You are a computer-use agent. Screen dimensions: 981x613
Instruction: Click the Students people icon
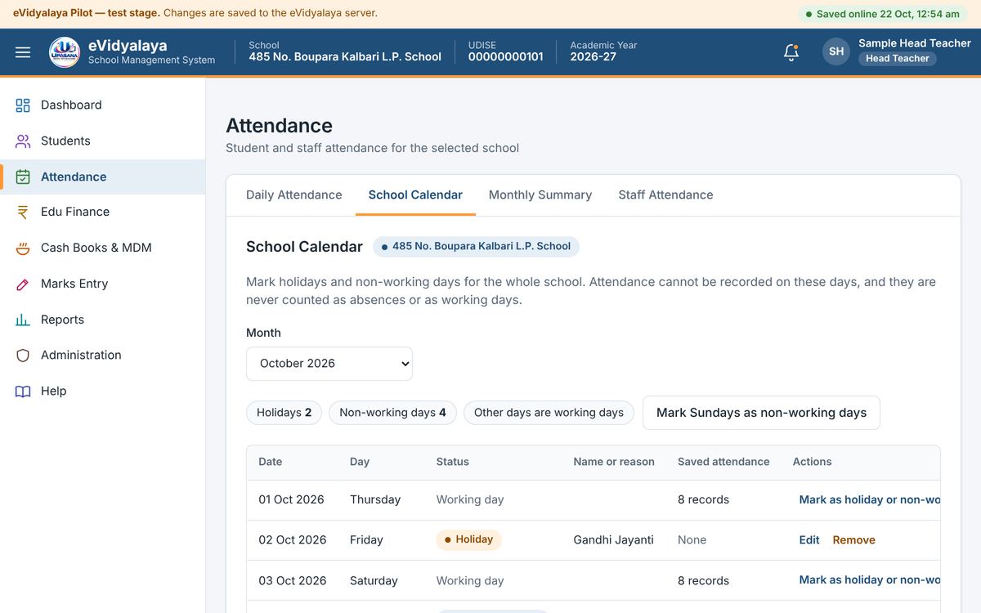coord(23,141)
